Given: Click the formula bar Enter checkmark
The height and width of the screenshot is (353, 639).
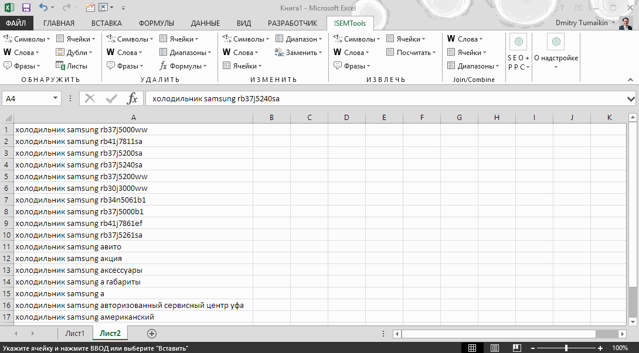Looking at the screenshot, I should coord(111,98).
